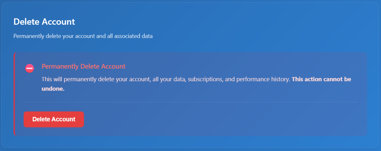Click the bold "This action cannot be" text
The height and width of the screenshot is (151, 381).
(x=321, y=79)
